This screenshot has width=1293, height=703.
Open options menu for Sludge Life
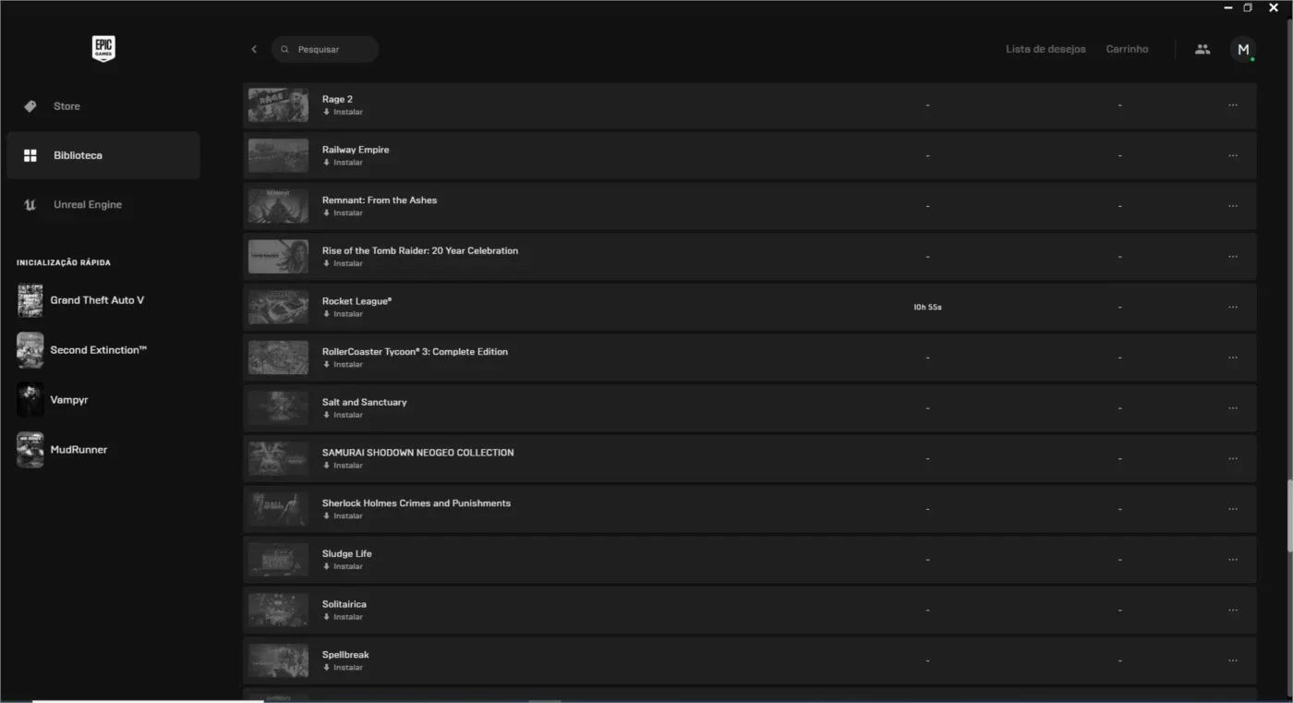[1233, 560]
